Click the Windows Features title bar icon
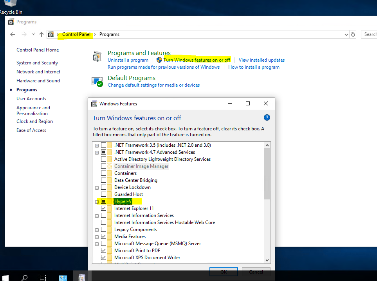377x281 pixels. point(94,103)
